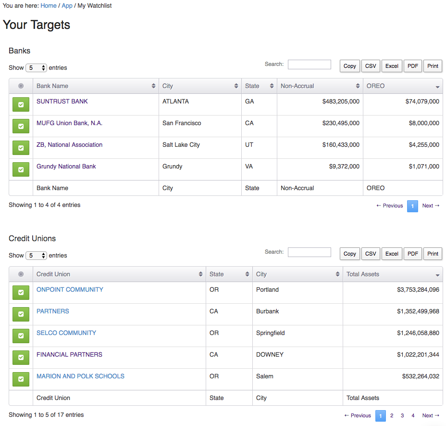Uncheck SELCO COMMUNITY checkbox
This screenshot has height=426, width=446.
point(21,336)
